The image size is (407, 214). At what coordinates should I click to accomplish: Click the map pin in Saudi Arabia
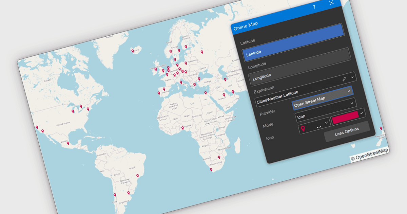click(x=224, y=94)
